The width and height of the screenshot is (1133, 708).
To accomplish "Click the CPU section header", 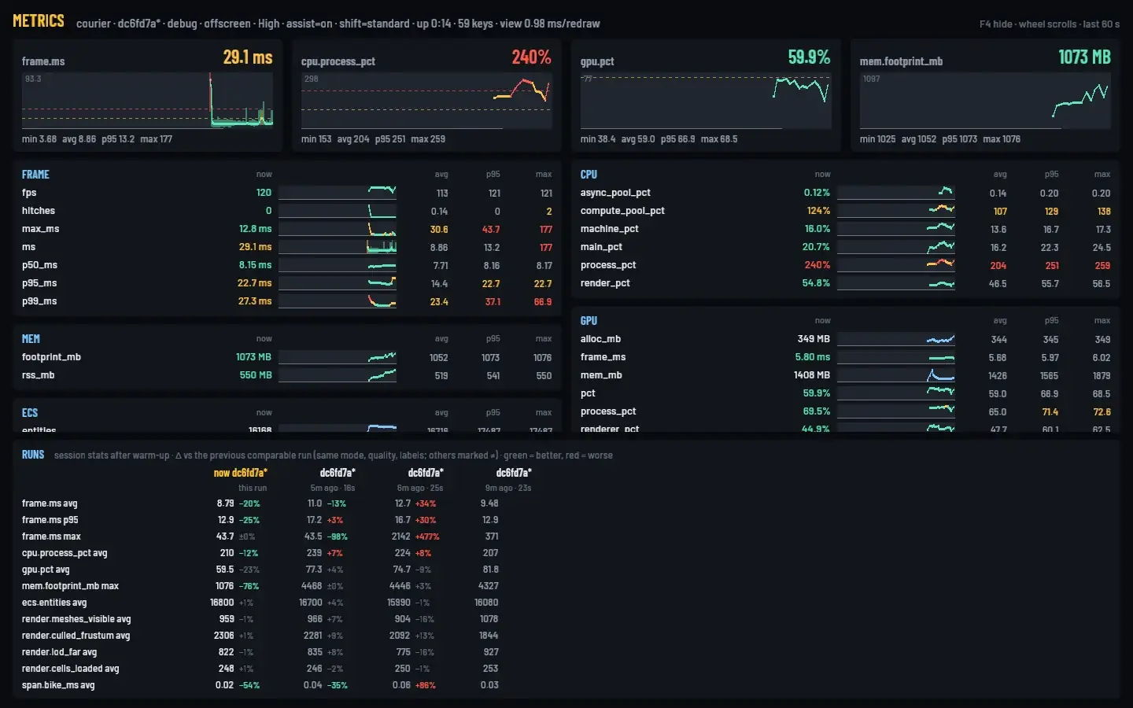I will (589, 175).
